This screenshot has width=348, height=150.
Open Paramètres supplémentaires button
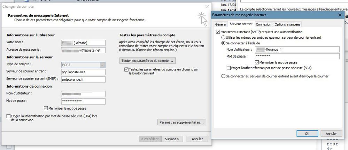pos(181,122)
